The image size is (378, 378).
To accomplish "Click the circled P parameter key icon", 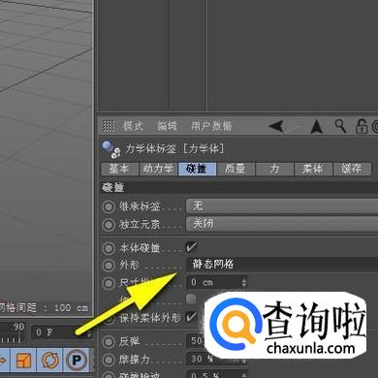I will [x=77, y=360].
